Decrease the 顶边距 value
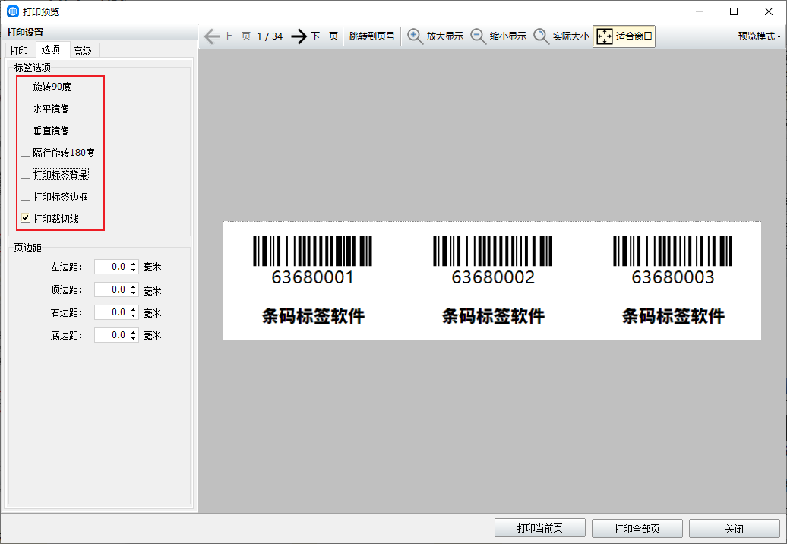This screenshot has height=544, width=787. (x=134, y=293)
